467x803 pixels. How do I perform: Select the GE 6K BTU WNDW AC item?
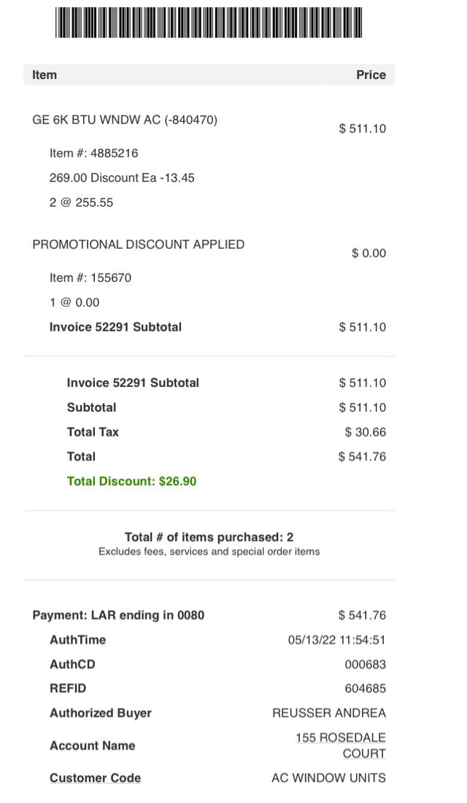[x=125, y=120]
